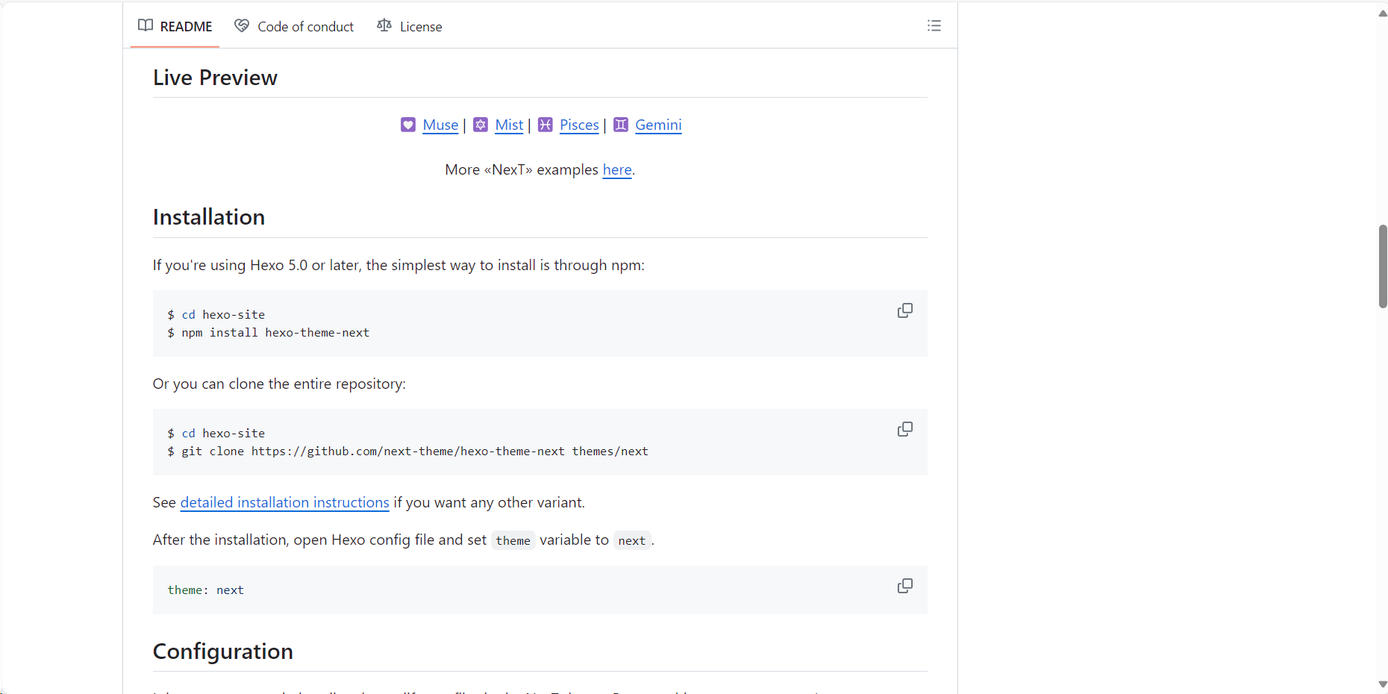Follow the 'here' examples link
Image resolution: width=1388 pixels, height=694 pixels.
pos(617,169)
